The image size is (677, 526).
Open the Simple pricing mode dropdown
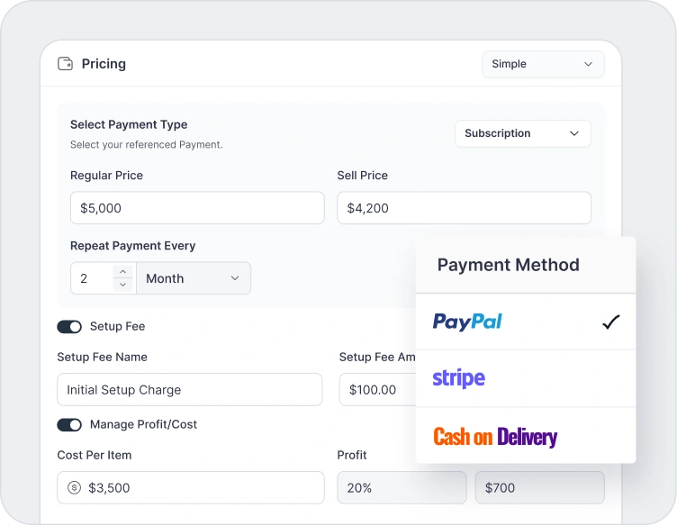point(543,64)
